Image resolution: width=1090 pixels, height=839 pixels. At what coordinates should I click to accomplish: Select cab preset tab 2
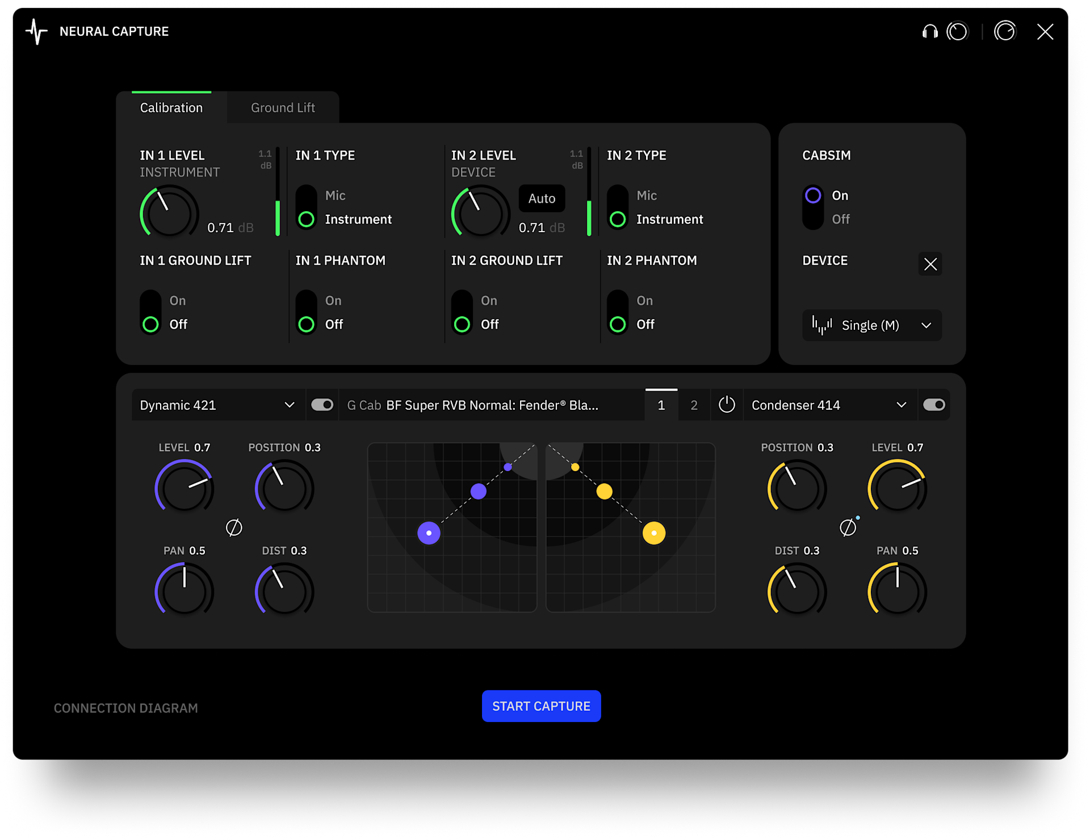pyautogui.click(x=694, y=405)
